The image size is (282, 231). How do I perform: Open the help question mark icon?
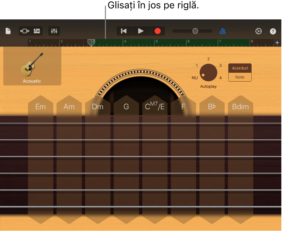[x=273, y=31]
